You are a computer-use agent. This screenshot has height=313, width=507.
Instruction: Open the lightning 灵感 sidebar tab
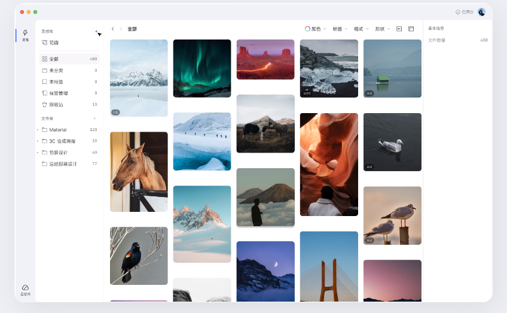(25, 35)
